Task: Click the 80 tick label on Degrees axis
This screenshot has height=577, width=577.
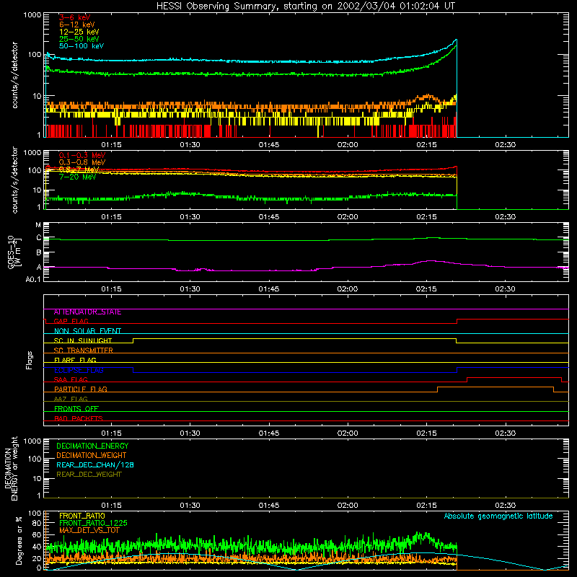Action: tap(37, 523)
